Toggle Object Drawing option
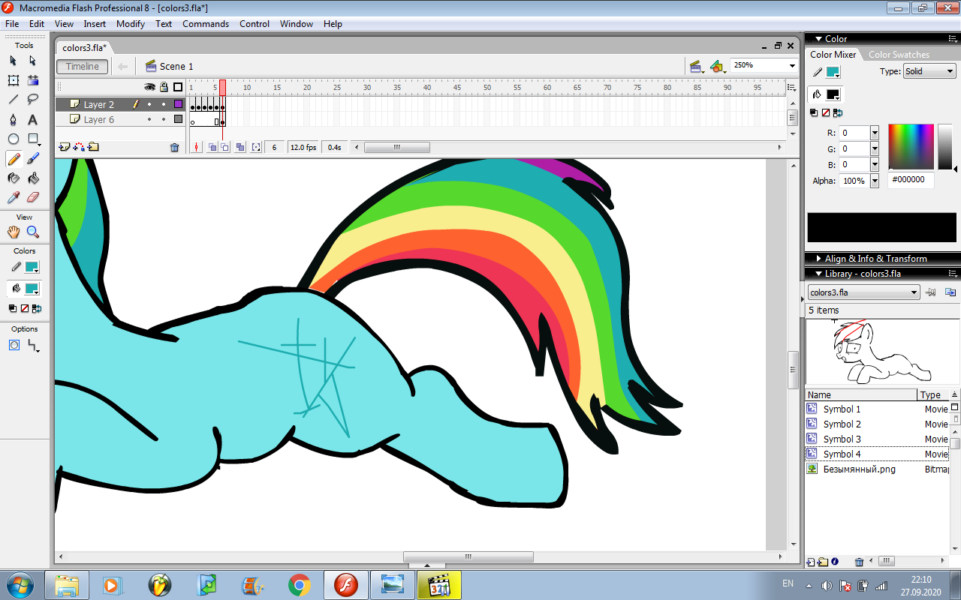The image size is (961, 600). (14, 345)
